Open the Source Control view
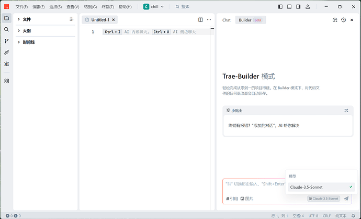The height and width of the screenshot is (219, 361). [7, 41]
